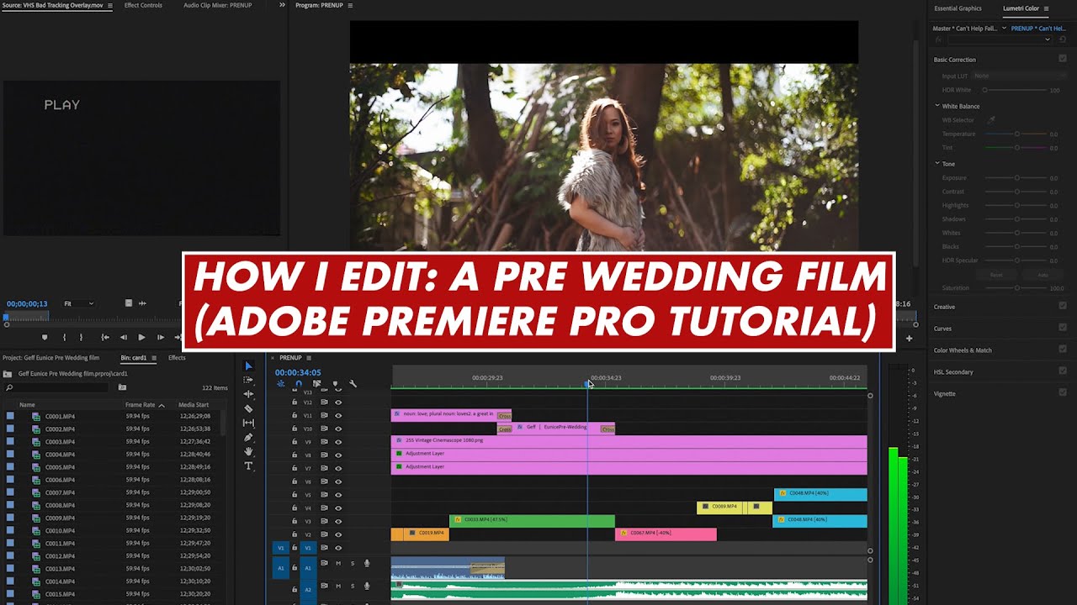Open master clip dropdown chevron in Lumetri

1005,29
